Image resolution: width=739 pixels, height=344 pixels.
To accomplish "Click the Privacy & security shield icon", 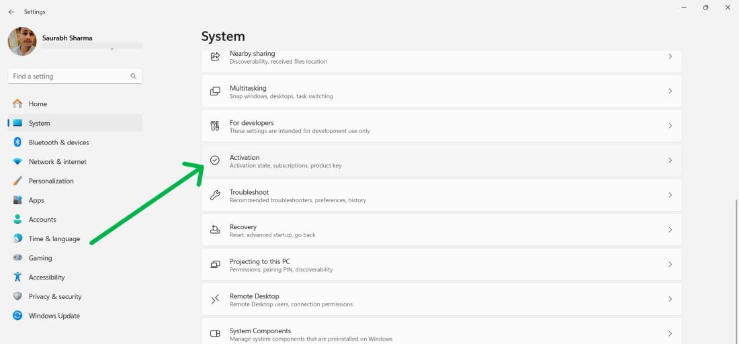I will [17, 296].
